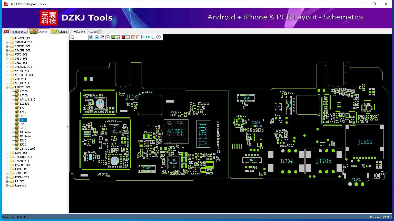This screenshot has width=394, height=221.
Task: Open the Share tab
Action: click(x=59, y=32)
